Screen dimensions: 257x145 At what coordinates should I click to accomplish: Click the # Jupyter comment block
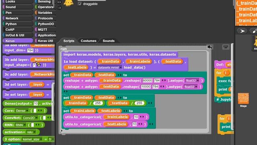(x=224, y=99)
